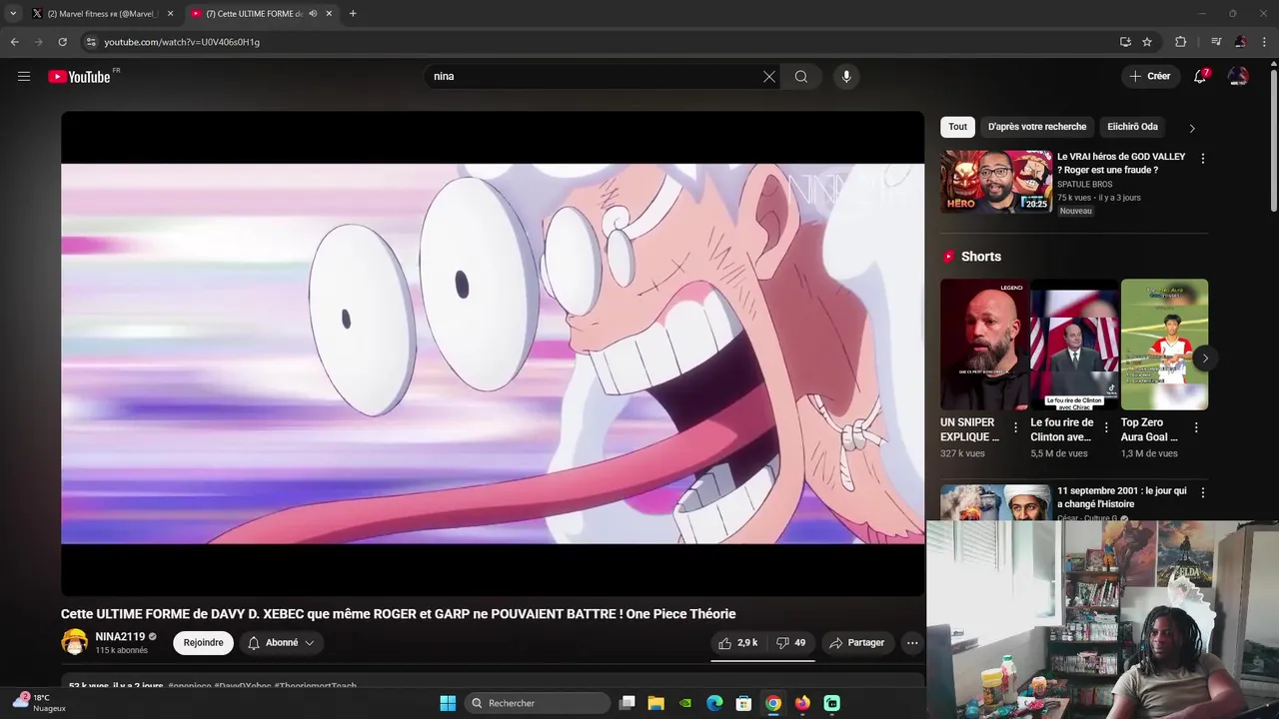The width and height of the screenshot is (1279, 719).
Task: Open the account avatar menu
Action: [x=1238, y=76]
